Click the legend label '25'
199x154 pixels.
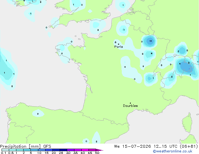61,153
